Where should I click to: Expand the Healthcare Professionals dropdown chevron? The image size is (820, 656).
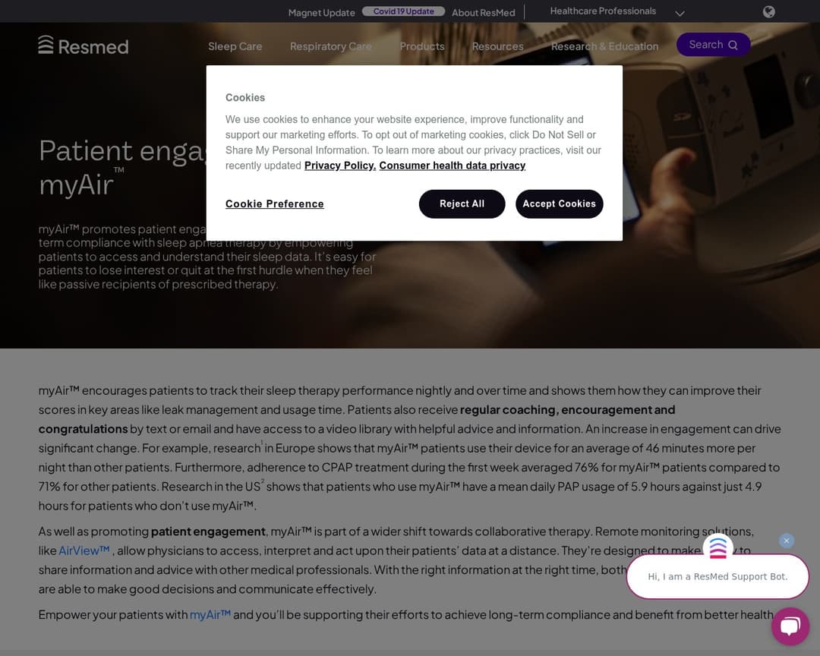coord(680,13)
